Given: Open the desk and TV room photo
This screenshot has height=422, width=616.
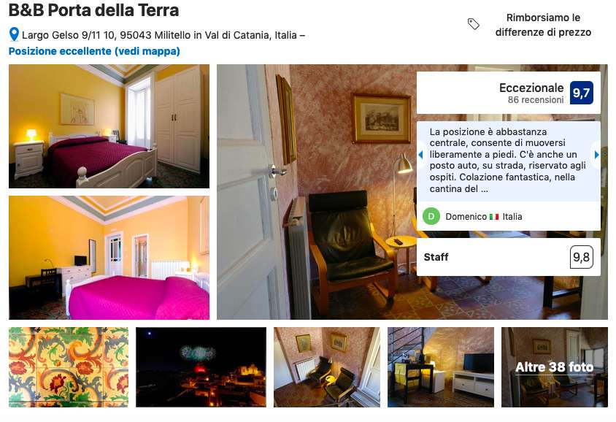Looking at the screenshot, I should click(441, 367).
